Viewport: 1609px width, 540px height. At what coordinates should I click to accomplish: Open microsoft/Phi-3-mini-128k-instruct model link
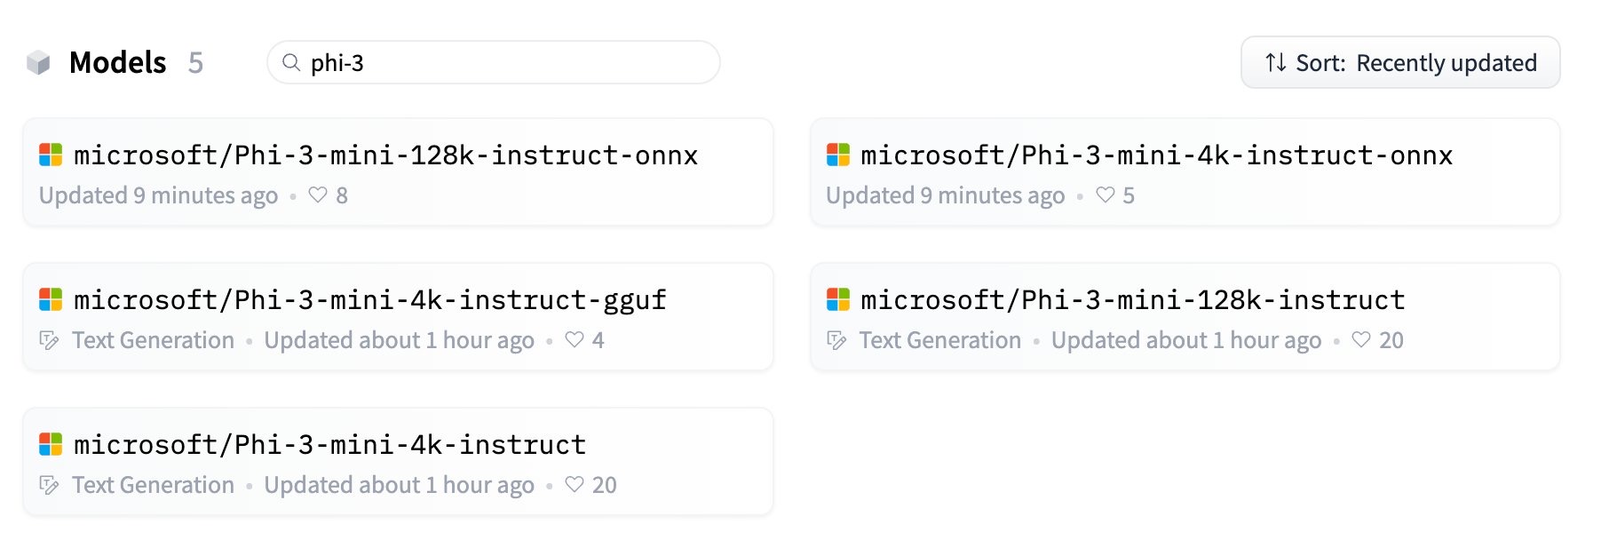click(x=1132, y=300)
